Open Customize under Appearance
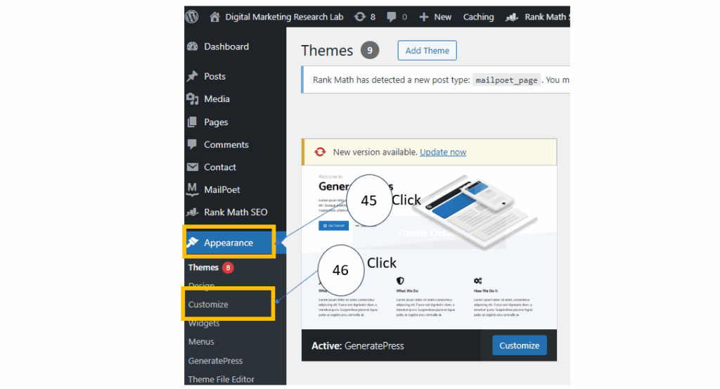Screen dimensions: 720x389 [208, 305]
